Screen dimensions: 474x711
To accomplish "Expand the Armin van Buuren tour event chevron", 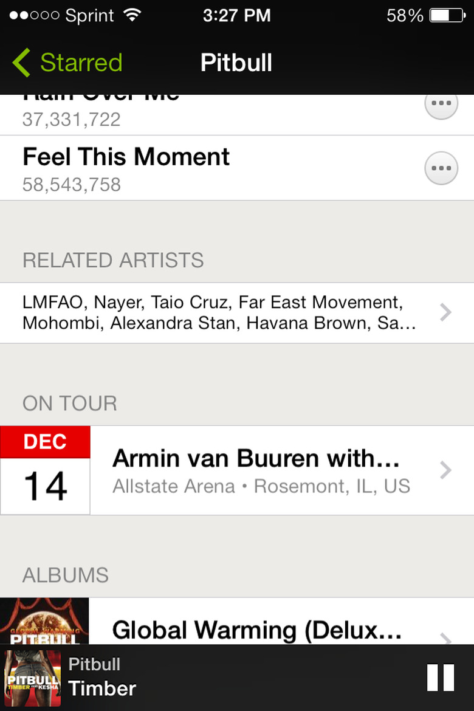I will 445,470.
